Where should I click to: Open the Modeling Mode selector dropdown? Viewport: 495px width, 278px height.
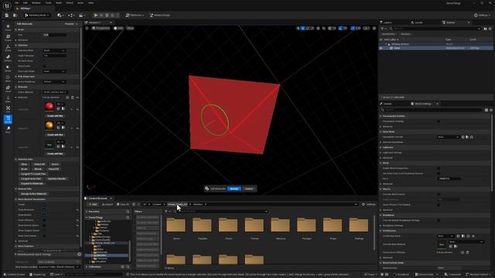[x=37, y=15]
